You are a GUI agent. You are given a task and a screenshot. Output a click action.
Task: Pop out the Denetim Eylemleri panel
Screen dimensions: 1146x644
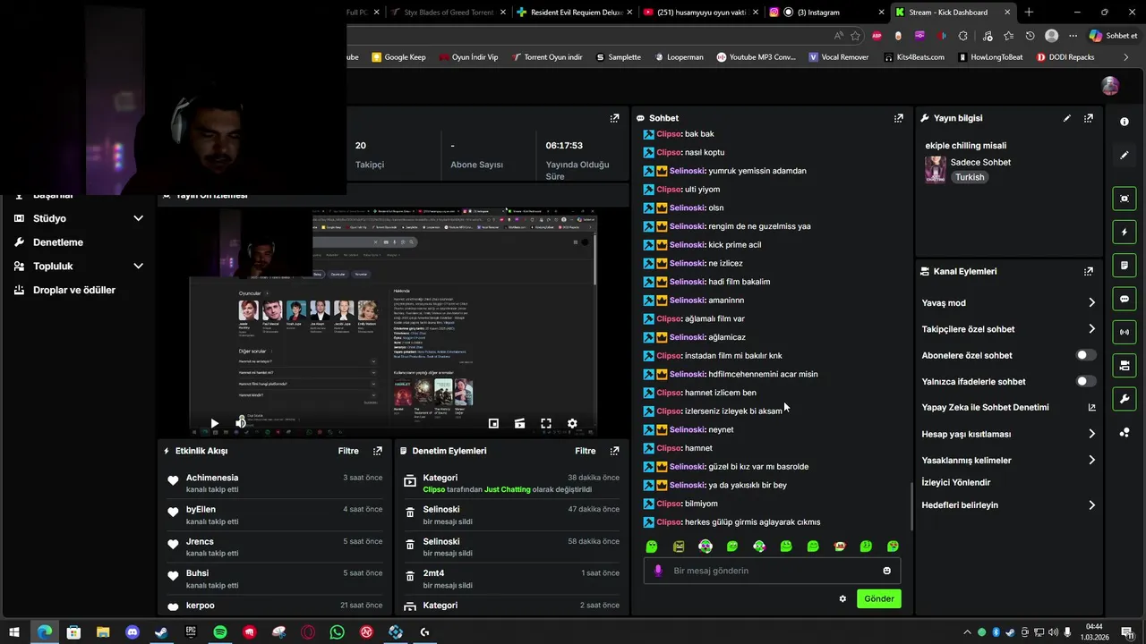[614, 451]
